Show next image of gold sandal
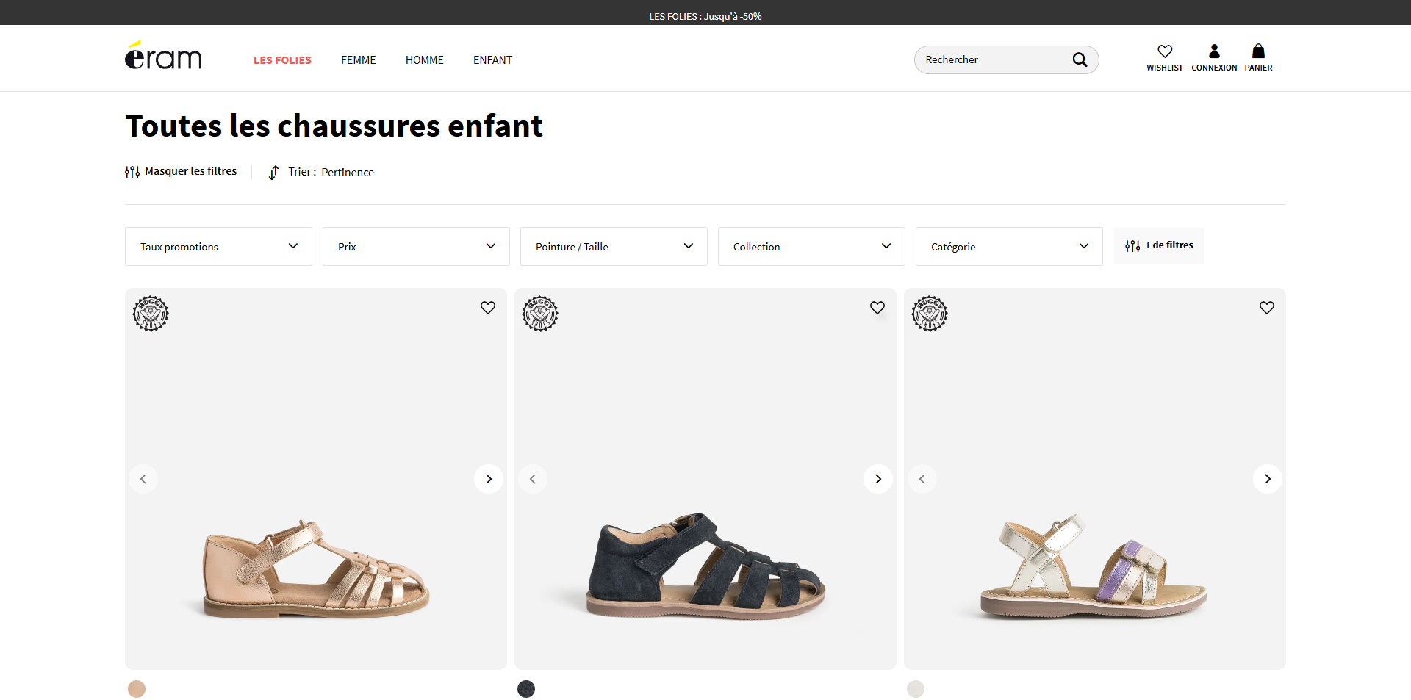 (x=489, y=479)
